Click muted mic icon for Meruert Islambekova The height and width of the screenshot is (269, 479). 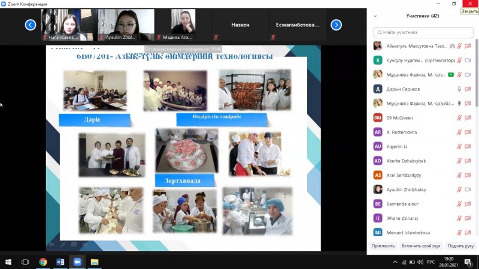(459, 232)
